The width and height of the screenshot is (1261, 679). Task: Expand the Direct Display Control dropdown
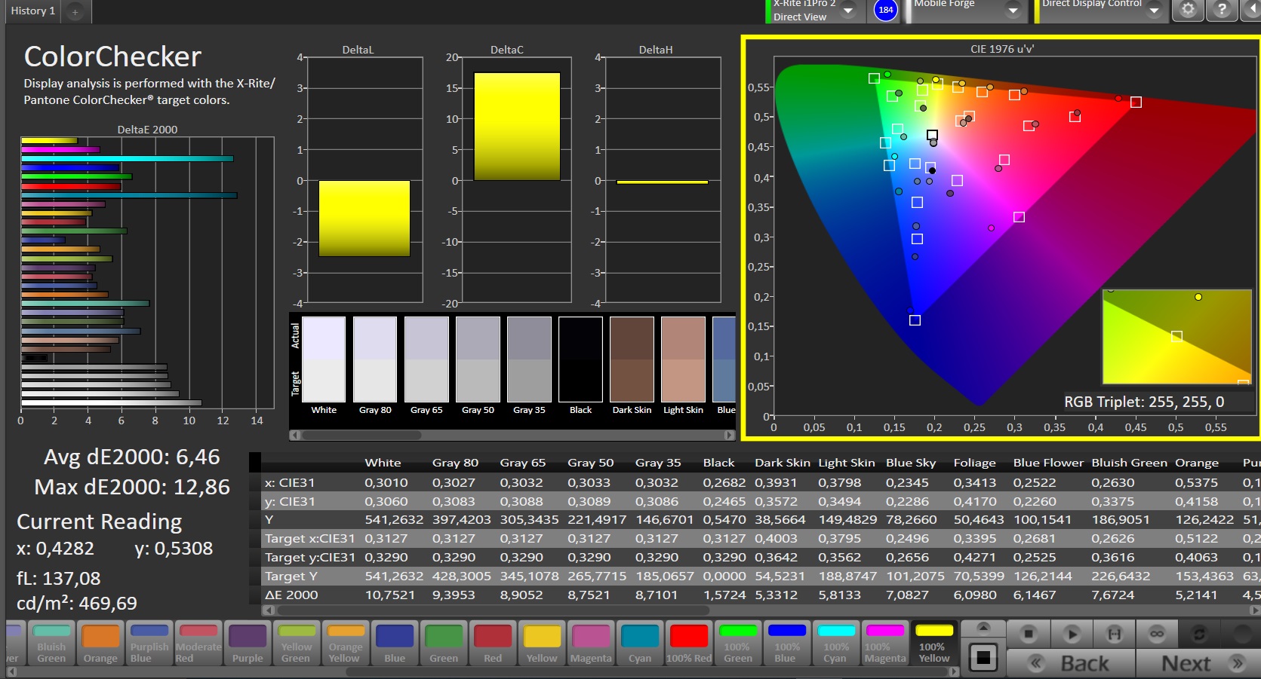pos(1154,11)
